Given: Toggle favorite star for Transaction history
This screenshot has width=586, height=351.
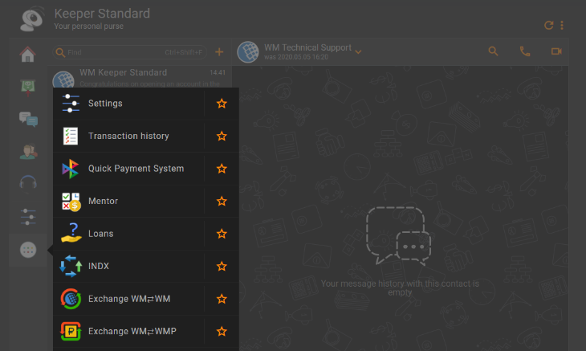Looking at the screenshot, I should pos(222,136).
